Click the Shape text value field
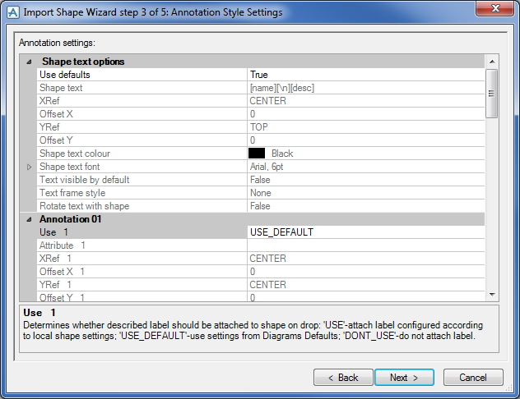The width and height of the screenshot is (520, 399). [x=365, y=88]
